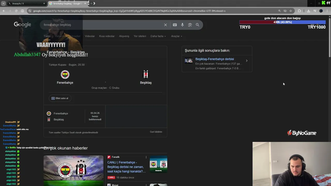This screenshot has width=331, height=186.
Task: View site information icon in address bar
Action: click(30, 11)
